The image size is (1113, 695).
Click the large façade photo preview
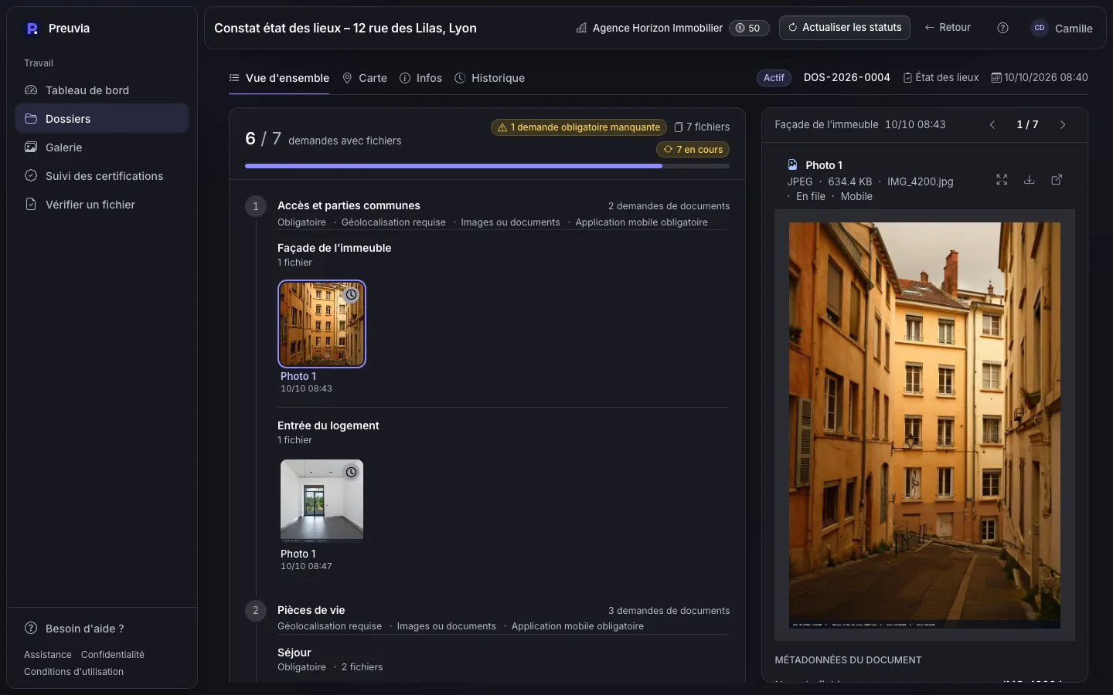pyautogui.click(x=924, y=425)
